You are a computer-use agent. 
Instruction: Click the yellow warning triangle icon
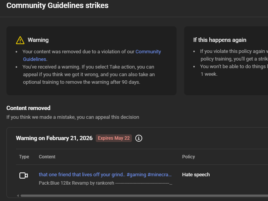click(20, 40)
